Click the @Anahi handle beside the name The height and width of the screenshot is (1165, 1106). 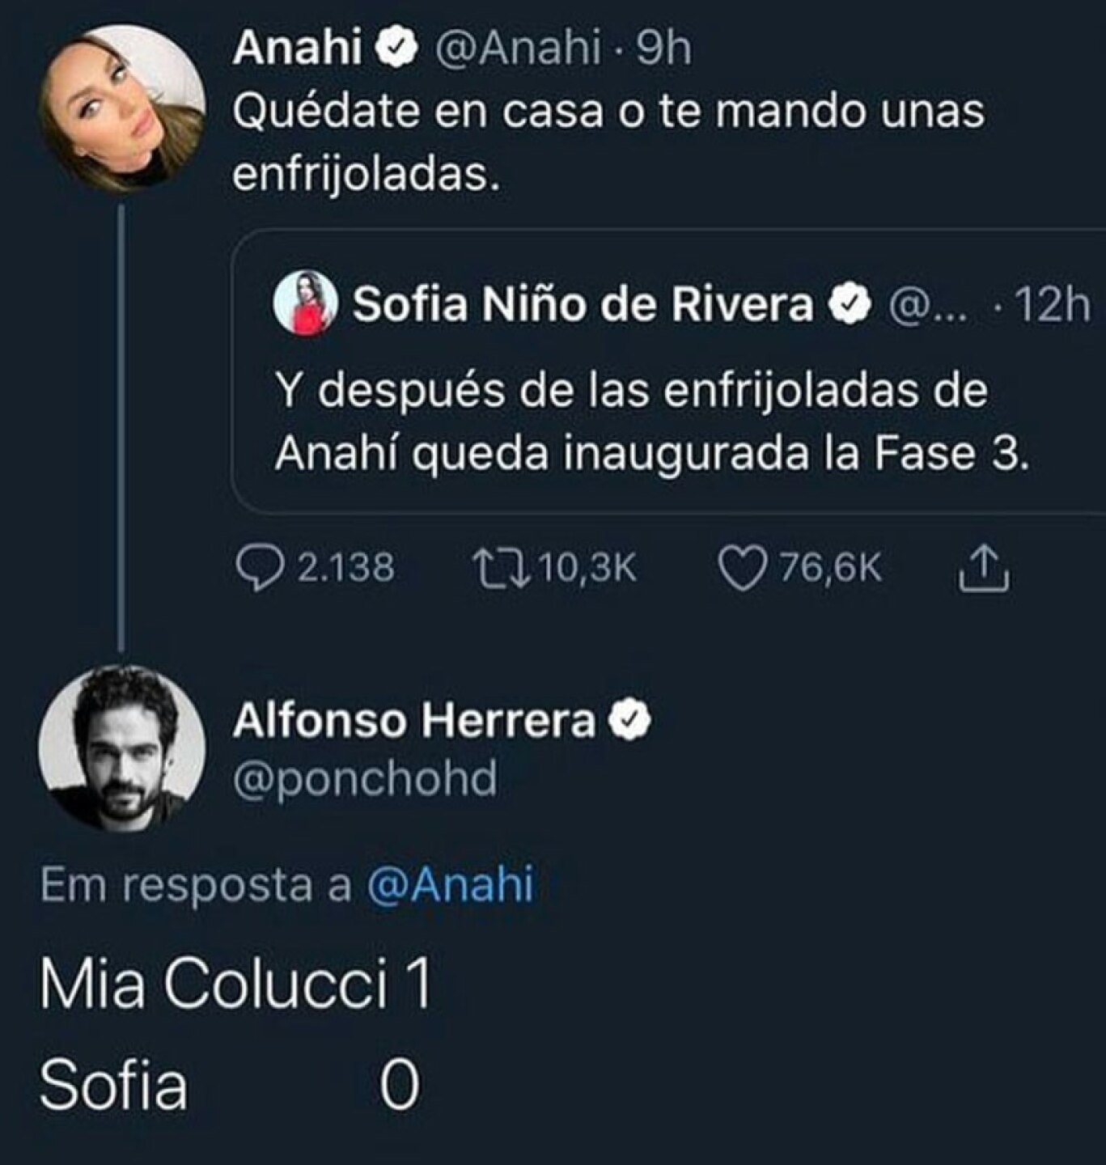[518, 50]
